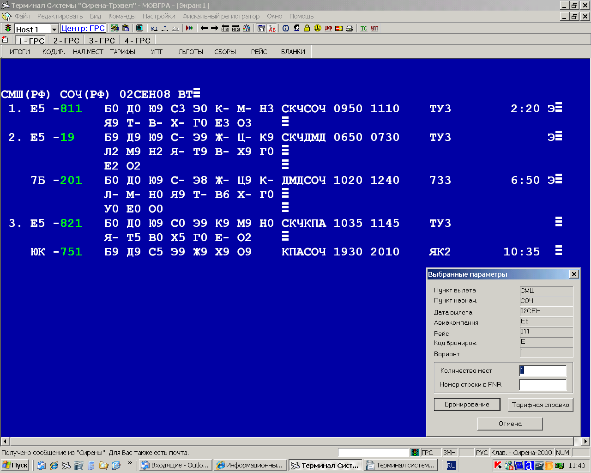The width and height of the screenshot is (591, 473).
Task: Click the red УПТ toolbar icon
Action: [374, 28]
